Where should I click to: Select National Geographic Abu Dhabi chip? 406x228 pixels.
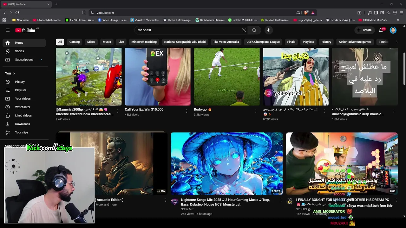coord(185,42)
